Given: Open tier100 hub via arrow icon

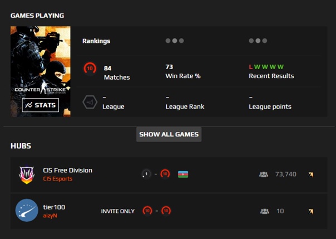Looking at the screenshot, I should pos(311,211).
